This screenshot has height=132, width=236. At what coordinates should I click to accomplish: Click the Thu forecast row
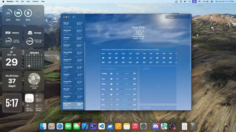(x=119, y=89)
